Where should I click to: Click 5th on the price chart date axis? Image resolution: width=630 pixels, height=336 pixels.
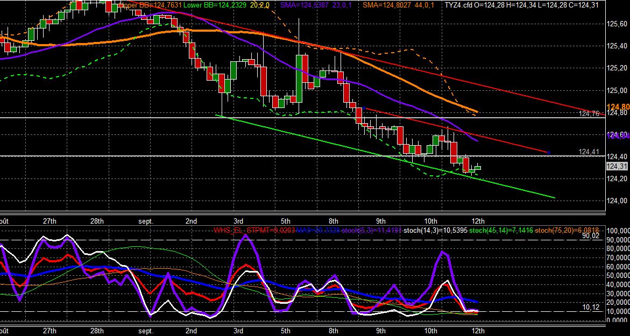click(285, 221)
